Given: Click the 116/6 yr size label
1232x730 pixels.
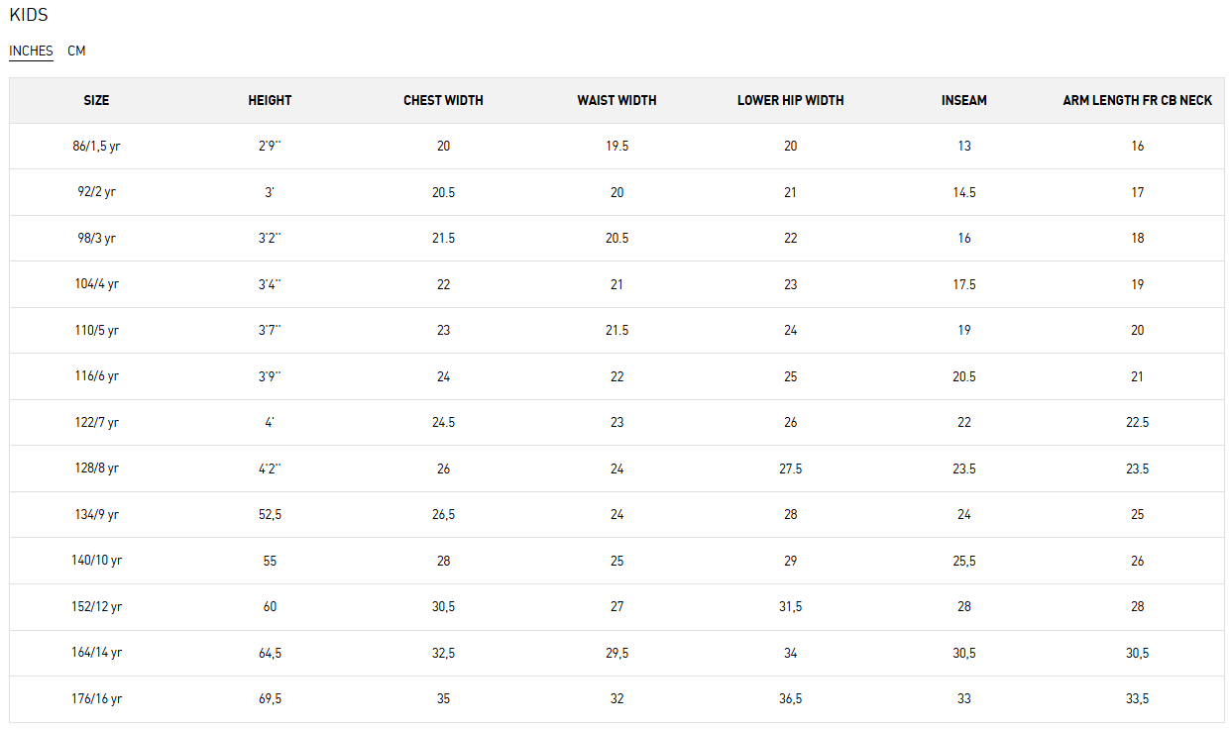Looking at the screenshot, I should (x=96, y=376).
